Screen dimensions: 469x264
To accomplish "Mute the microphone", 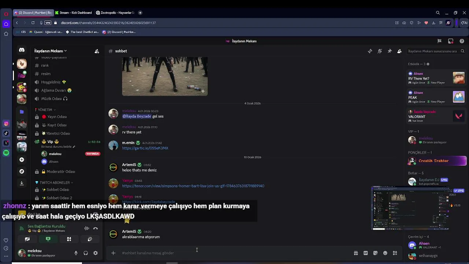I will tap(76, 253).
